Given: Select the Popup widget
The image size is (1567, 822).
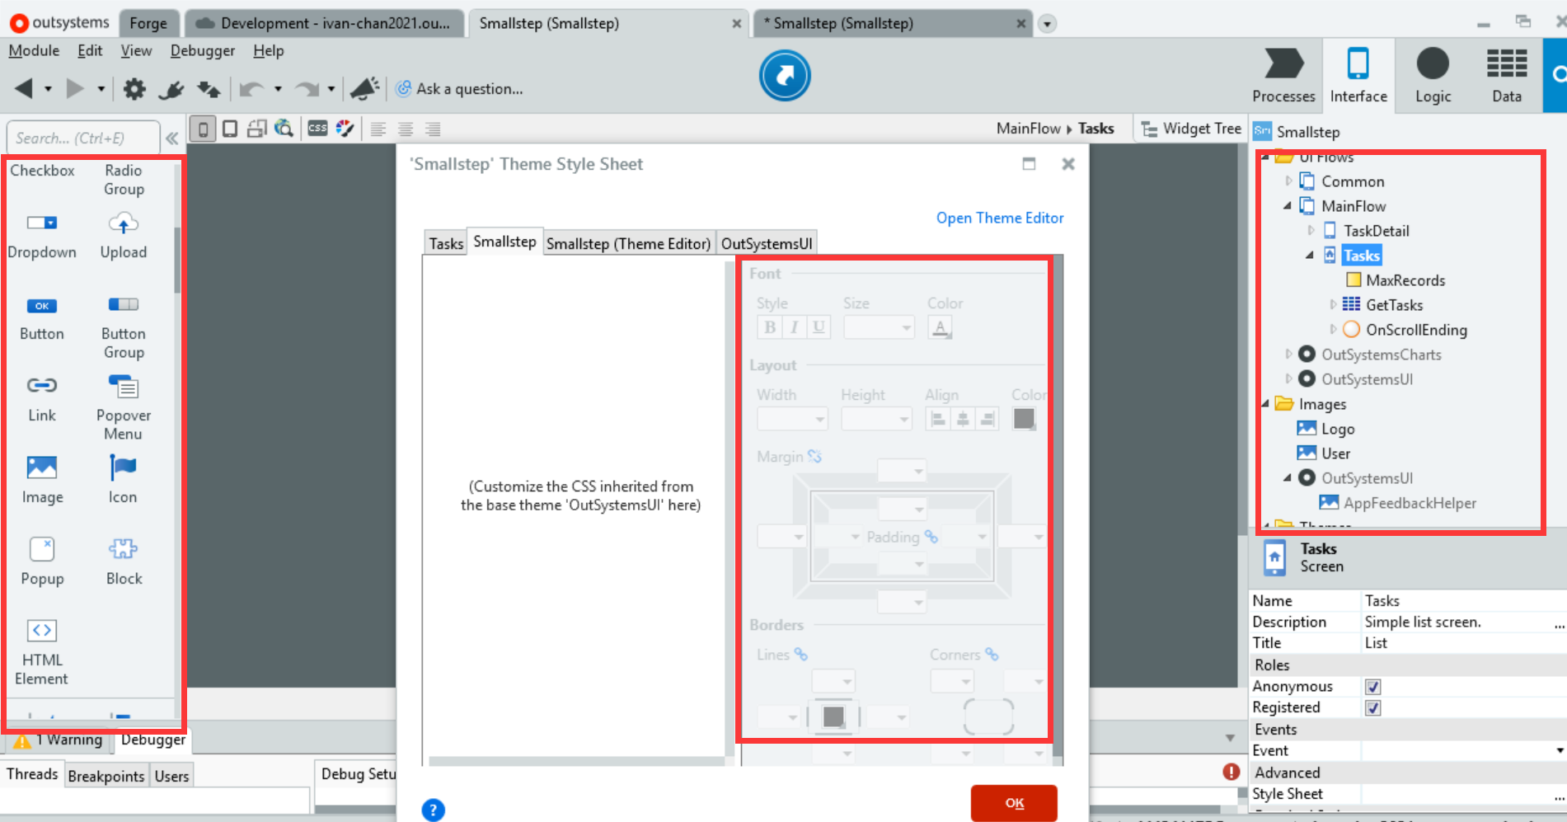Looking at the screenshot, I should (42, 562).
